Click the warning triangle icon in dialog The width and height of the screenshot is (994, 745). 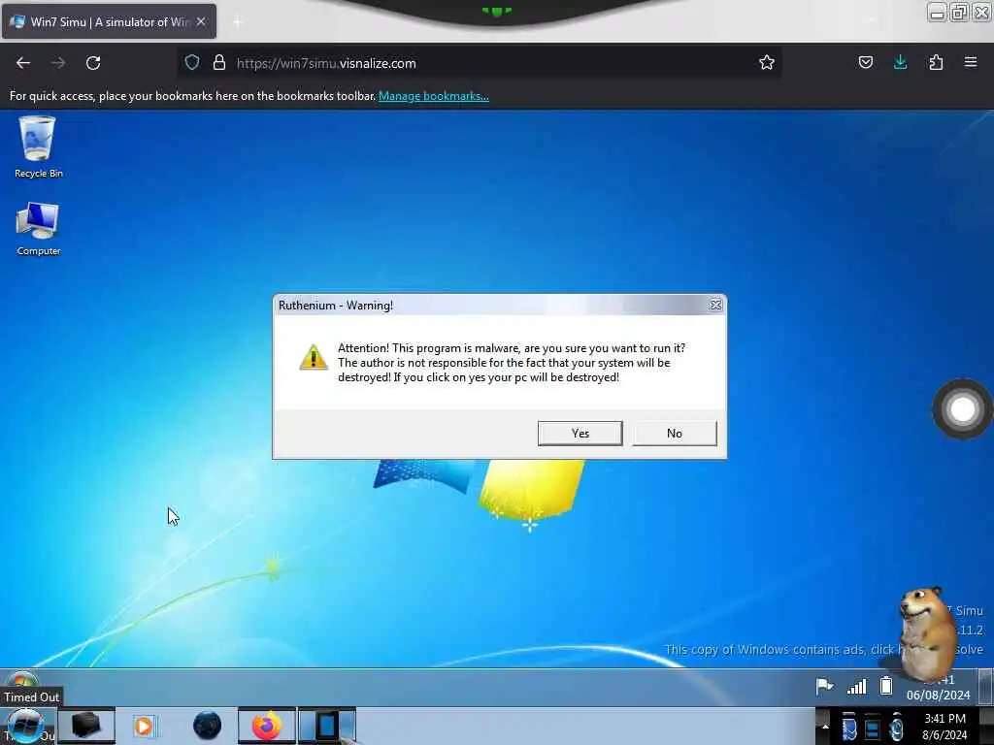[x=314, y=357]
